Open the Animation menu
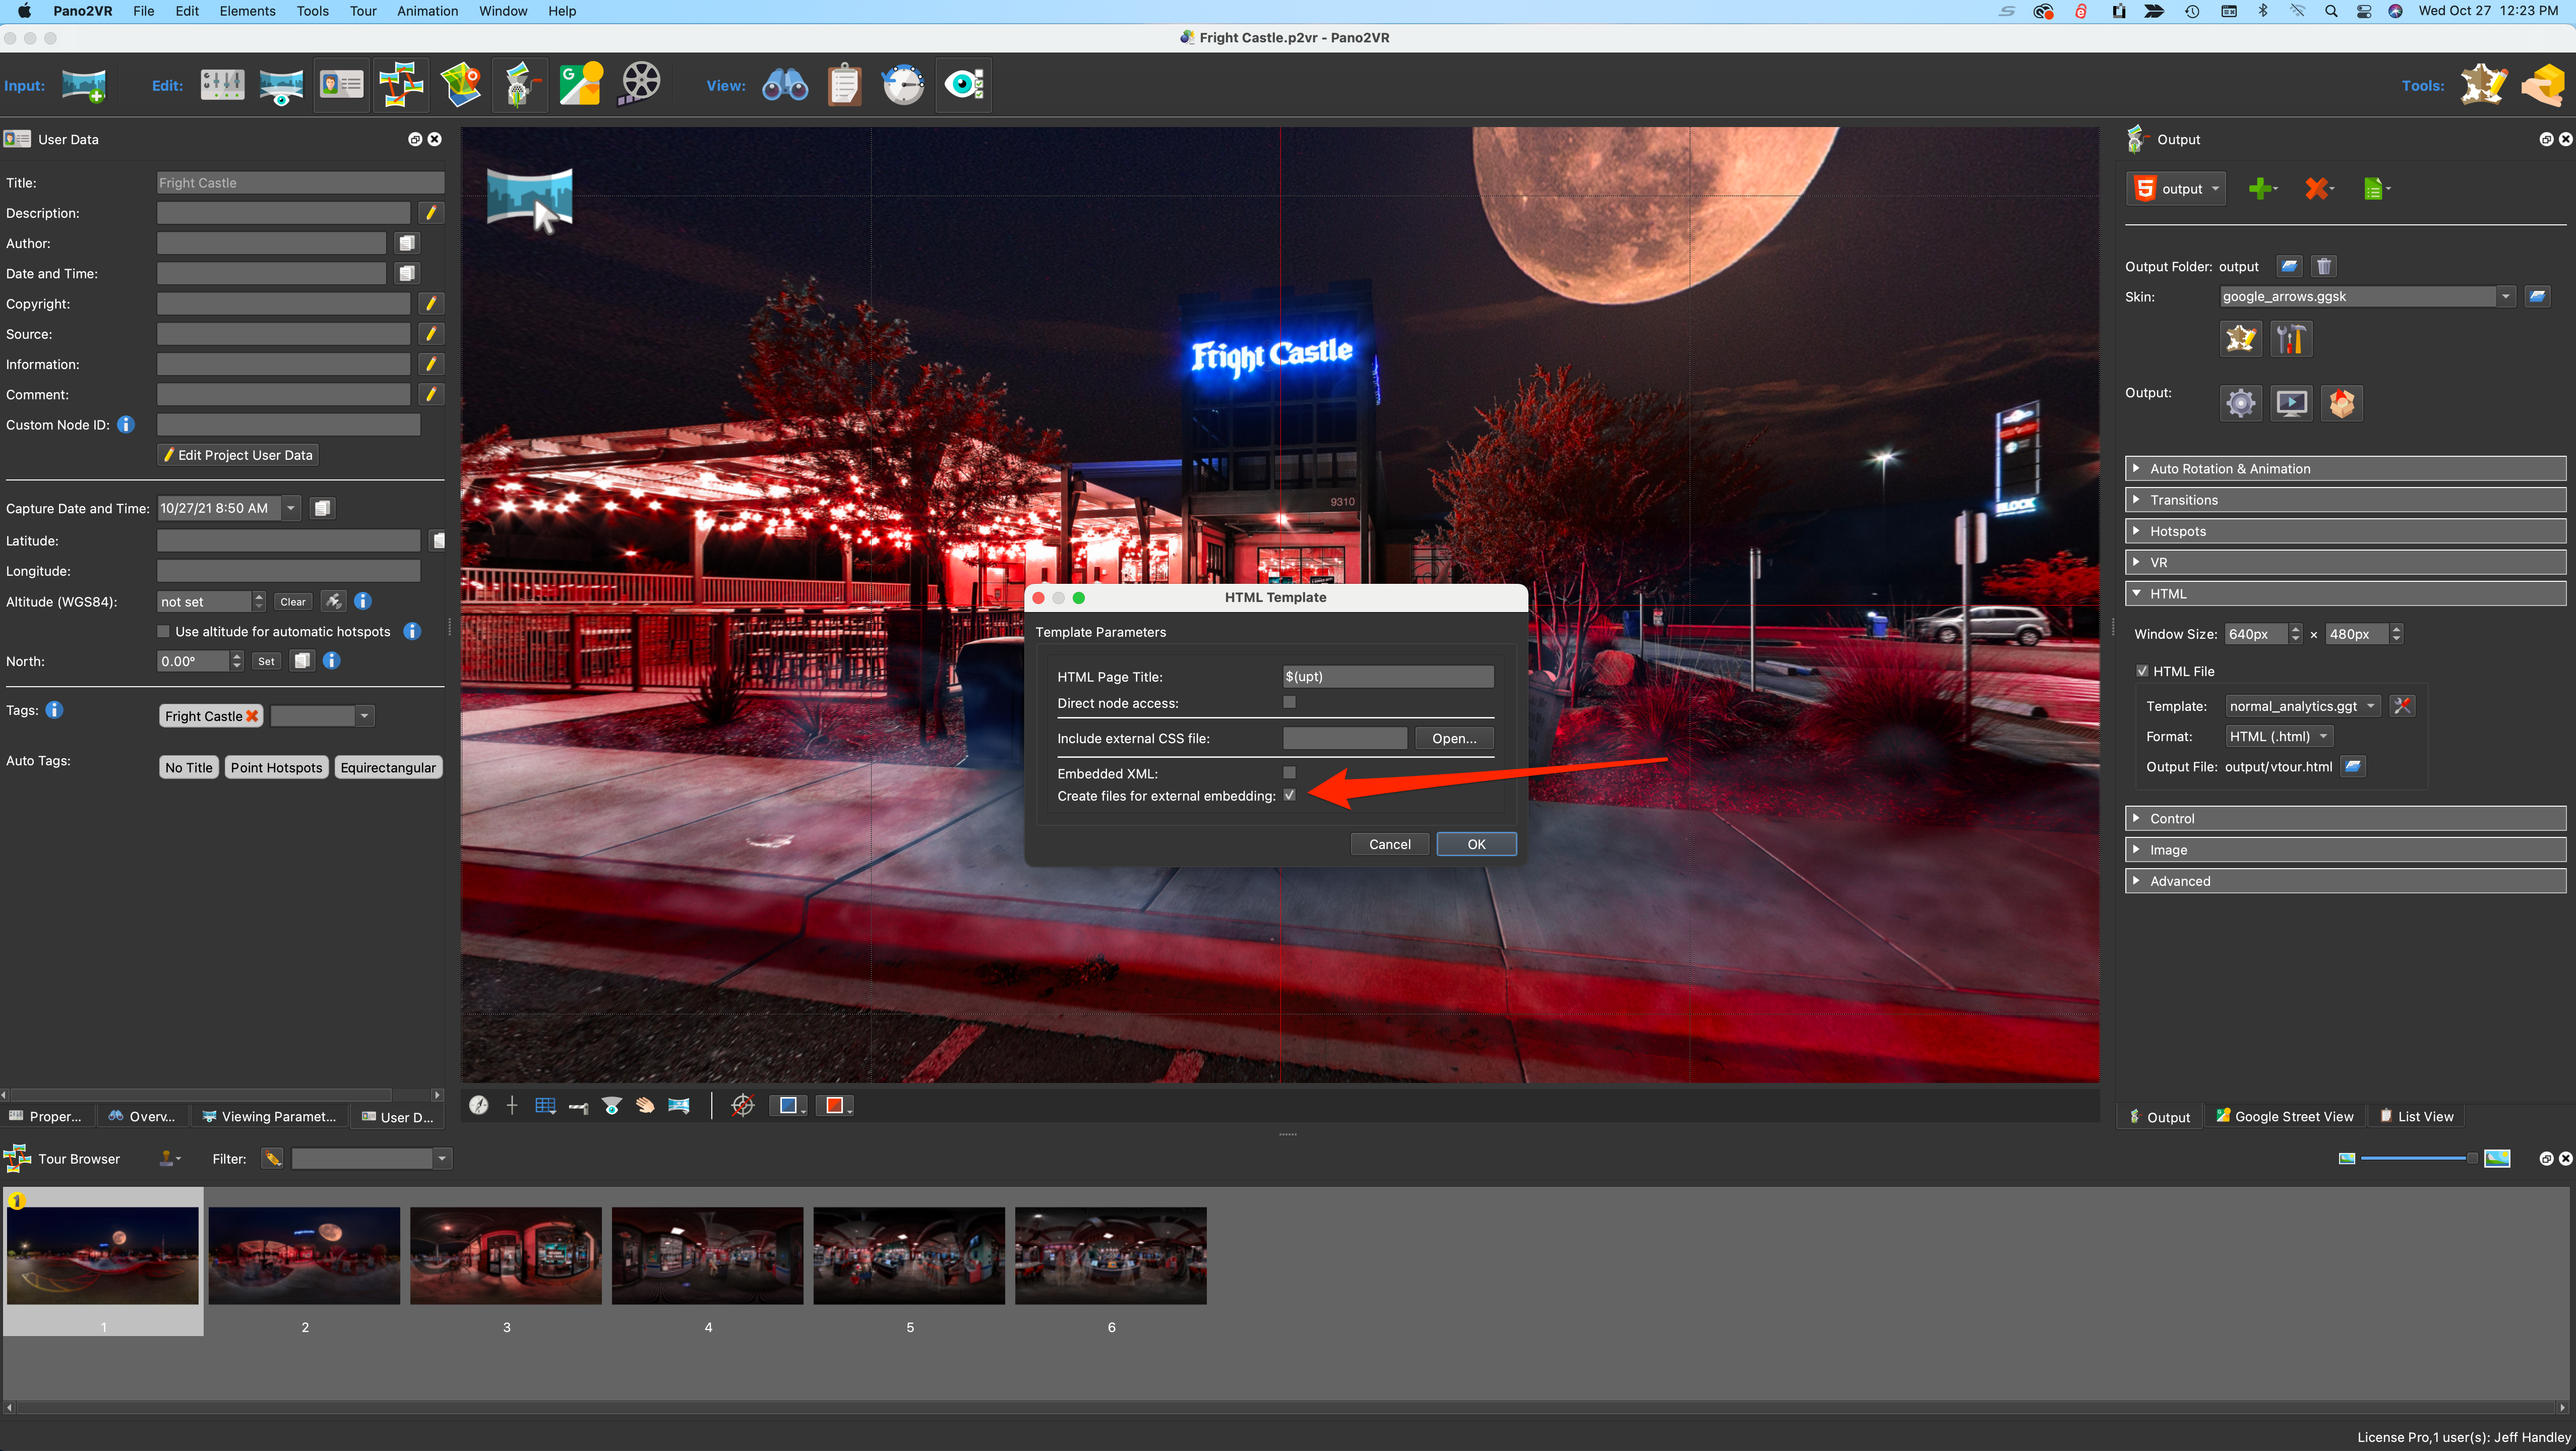 point(427,11)
